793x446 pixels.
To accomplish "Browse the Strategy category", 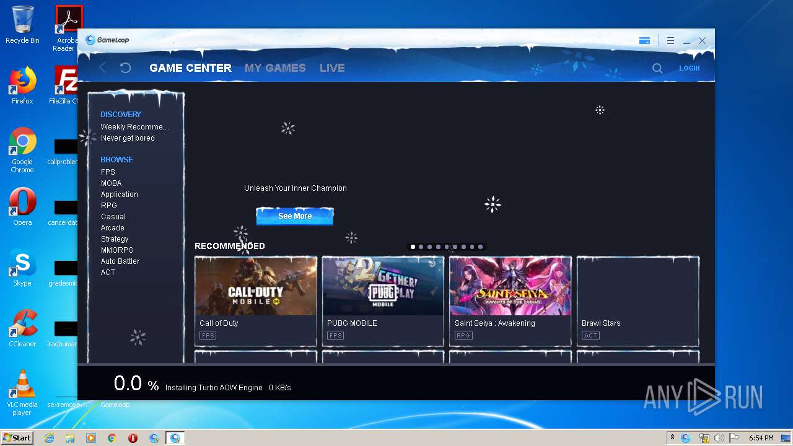I will pyautogui.click(x=115, y=239).
